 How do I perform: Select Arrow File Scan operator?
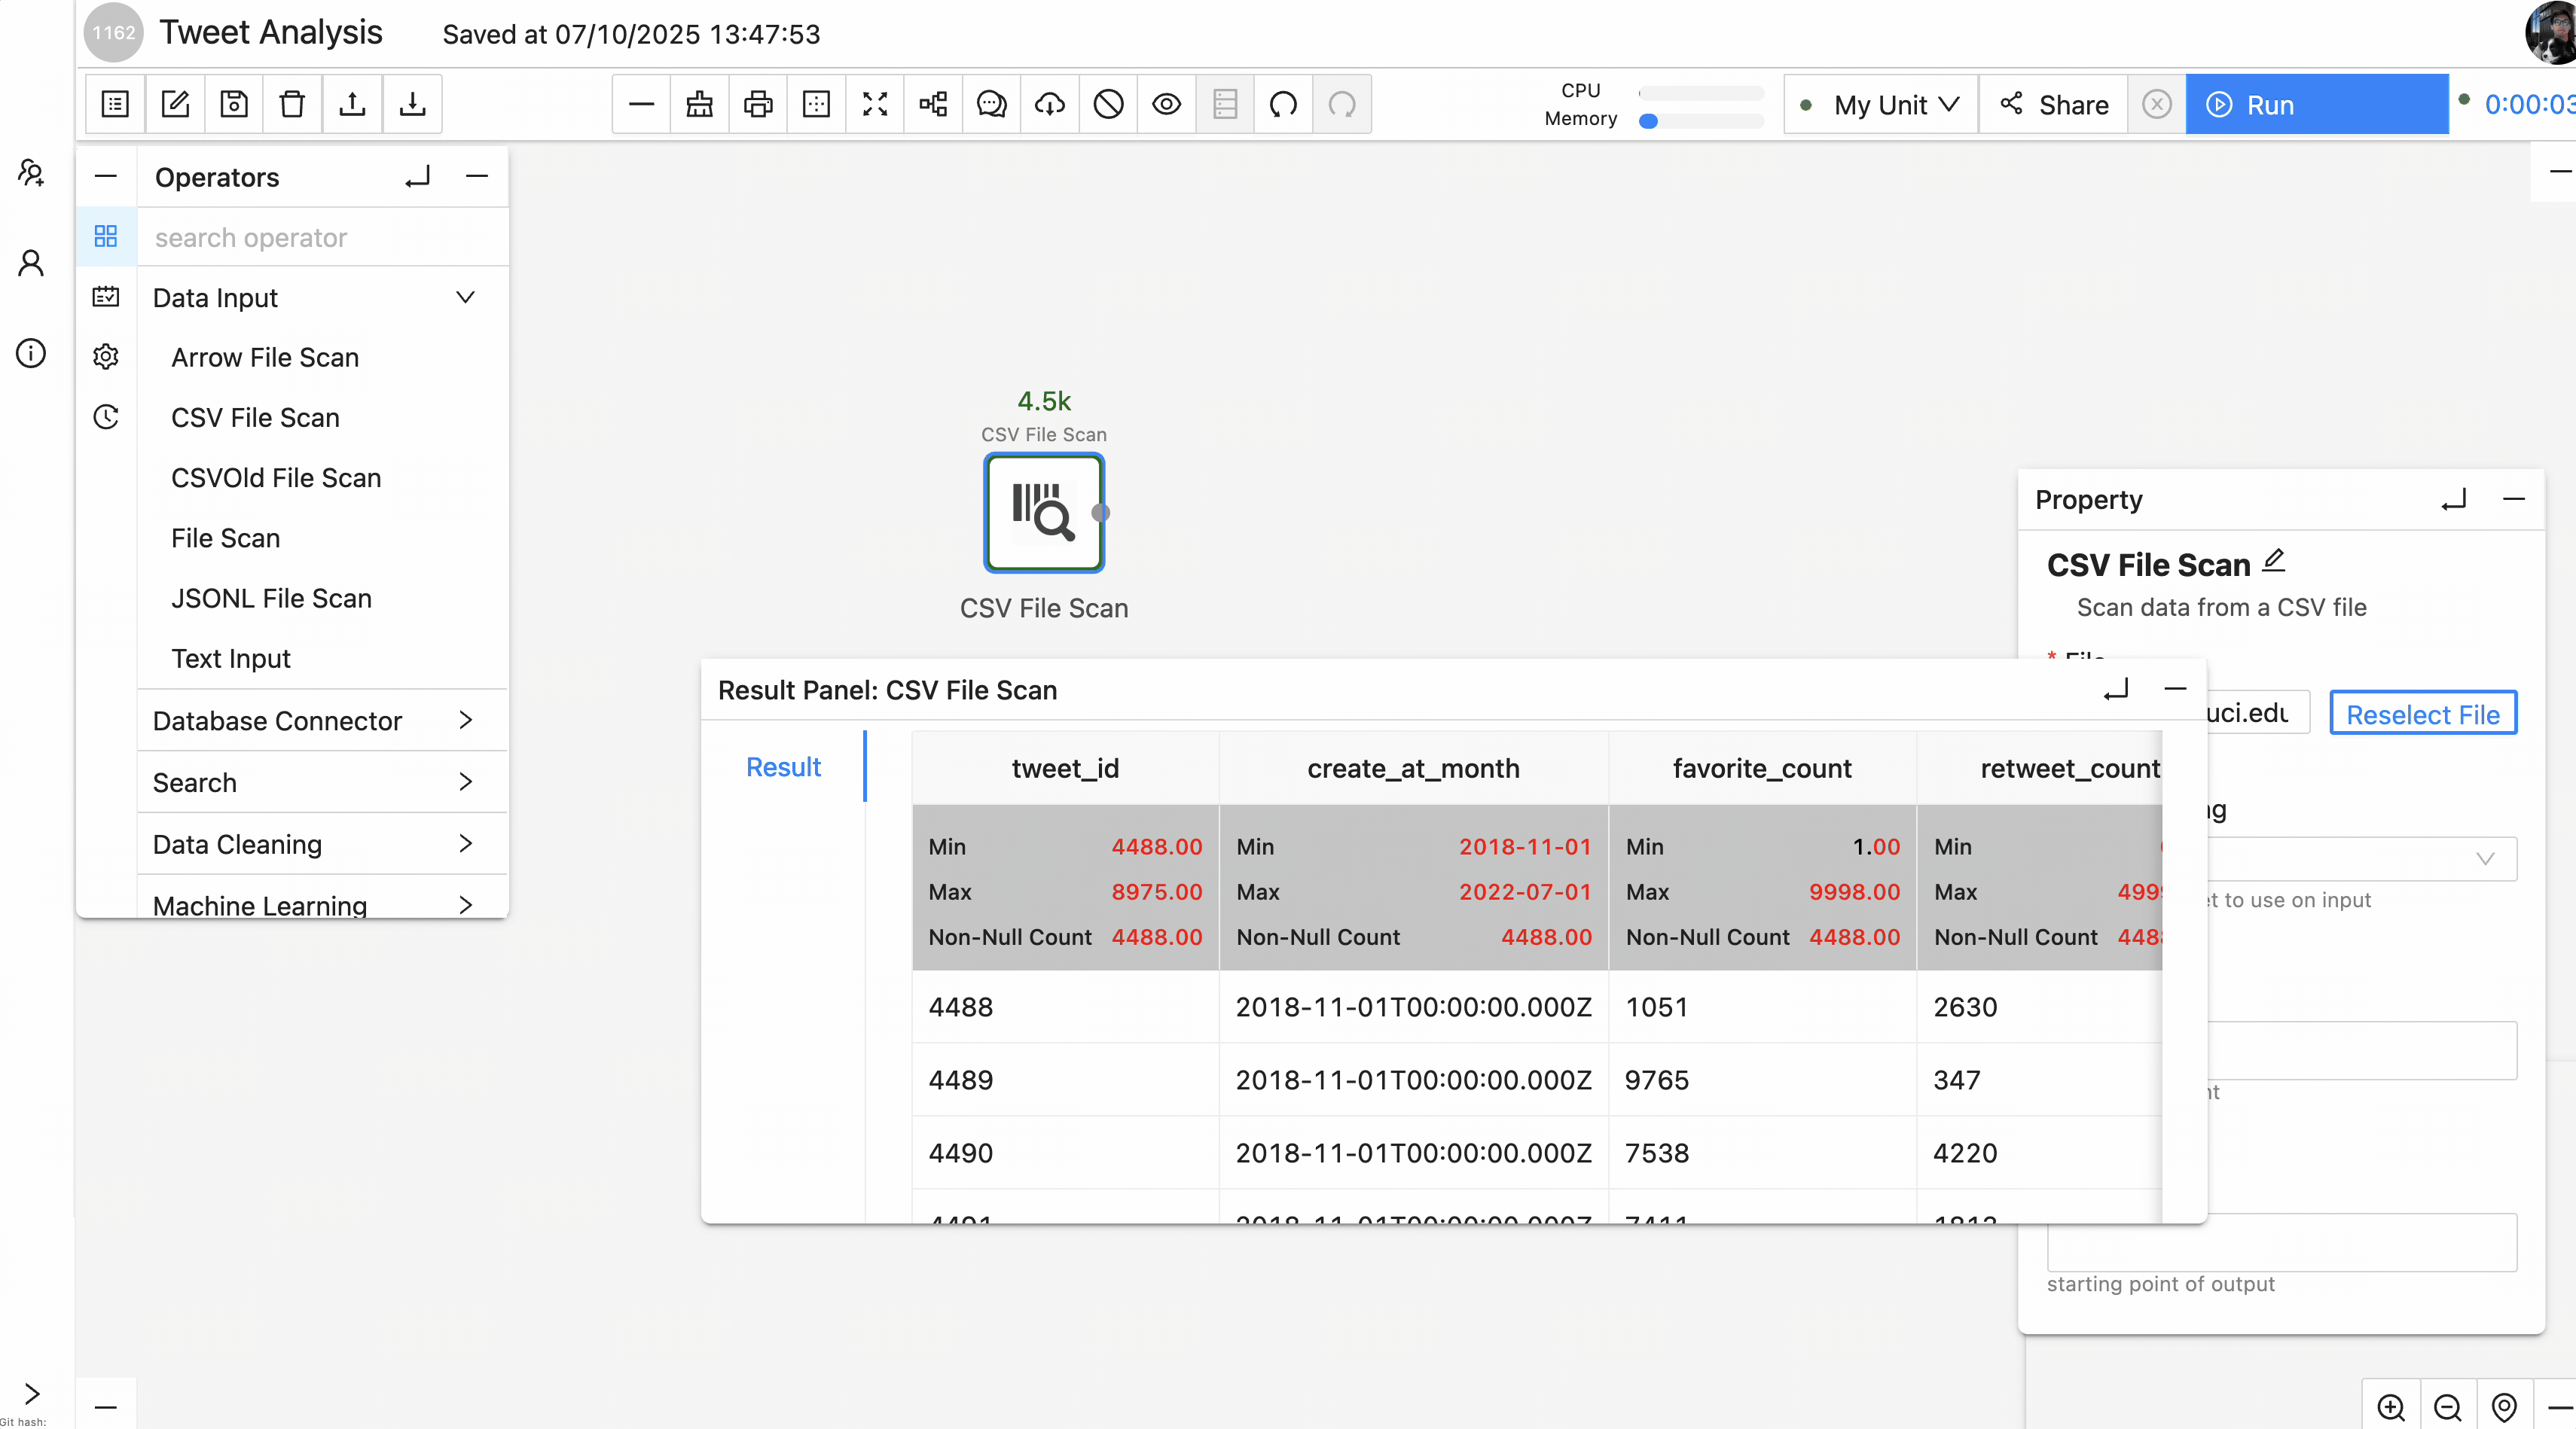pos(265,357)
